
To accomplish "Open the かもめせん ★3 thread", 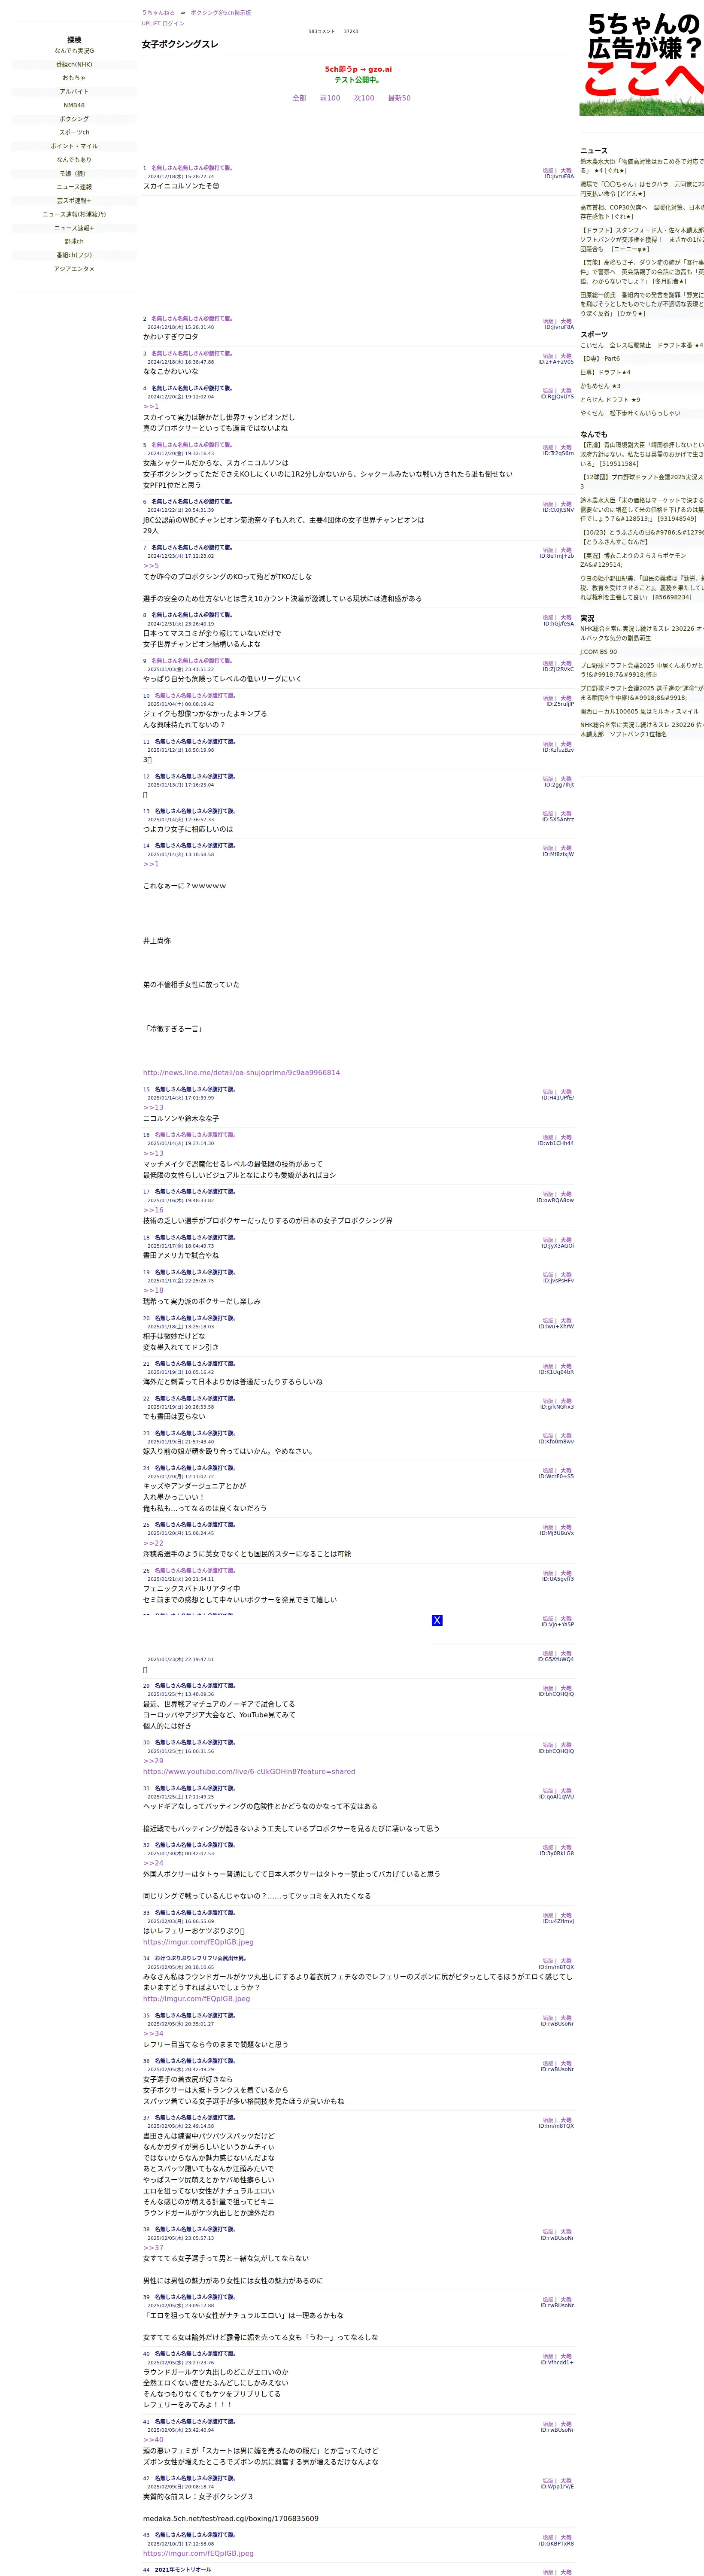I will coord(600,386).
